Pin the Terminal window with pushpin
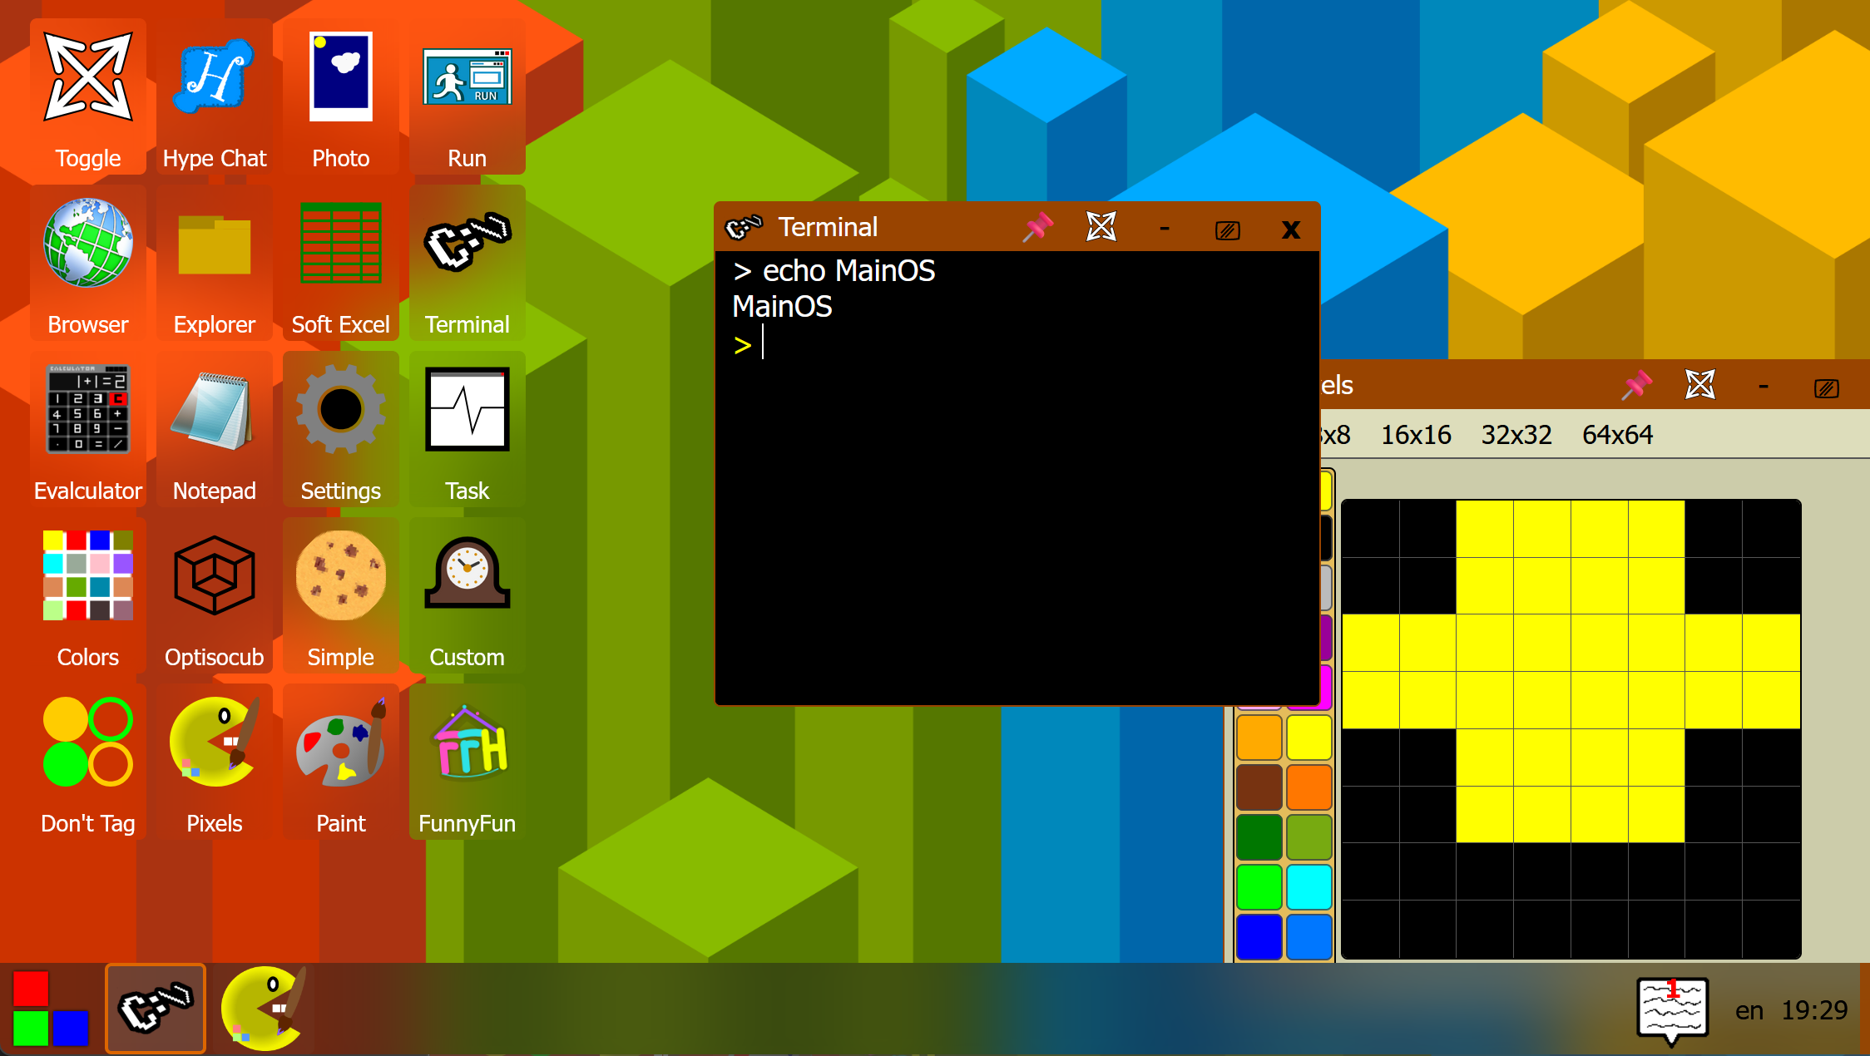 tap(1037, 227)
